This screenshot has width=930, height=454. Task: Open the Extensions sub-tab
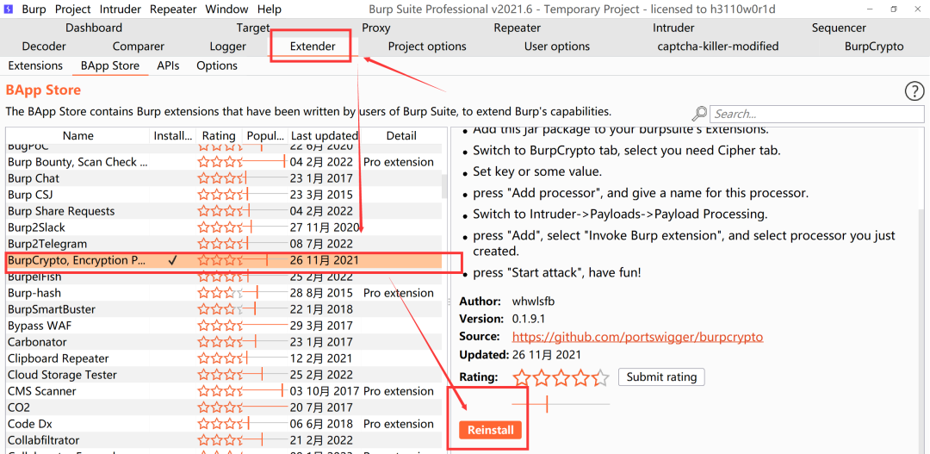tap(35, 65)
